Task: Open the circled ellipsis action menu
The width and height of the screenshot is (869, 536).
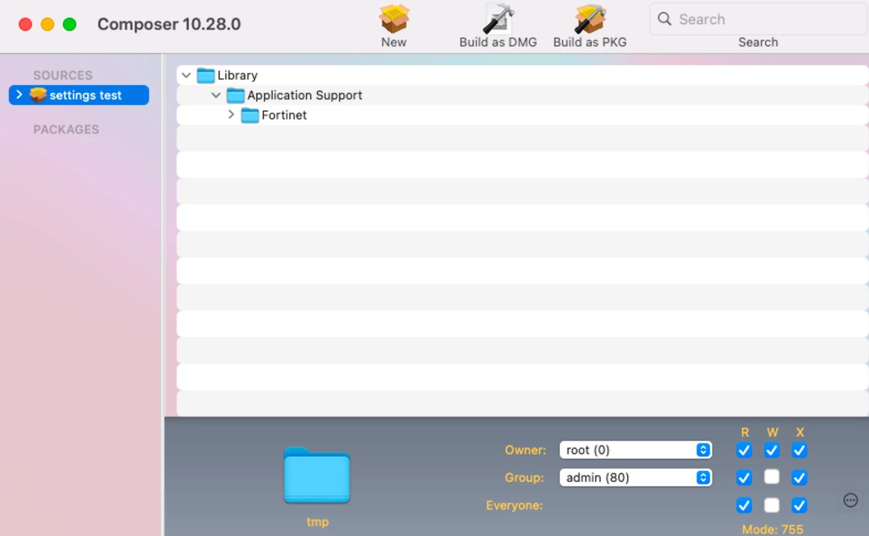Action: (x=851, y=500)
